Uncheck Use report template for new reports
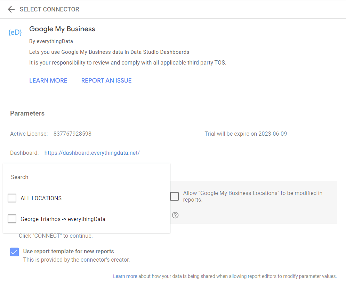 (x=14, y=252)
